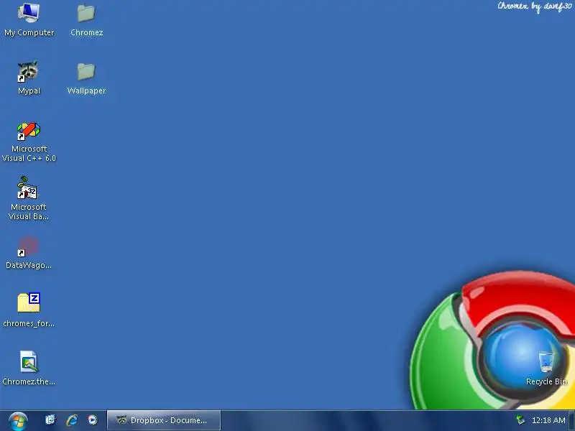Click the green system tray icon

(x=520, y=420)
